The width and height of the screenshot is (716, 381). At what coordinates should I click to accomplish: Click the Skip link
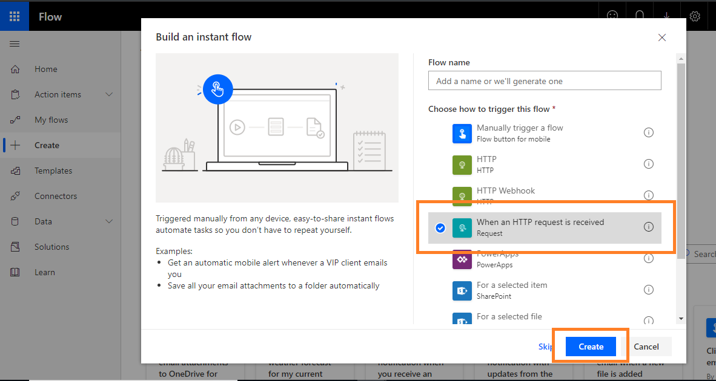(x=546, y=347)
